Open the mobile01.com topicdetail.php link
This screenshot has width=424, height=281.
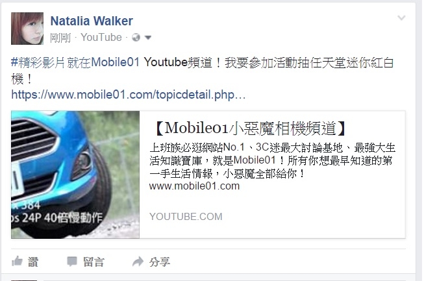(x=129, y=95)
